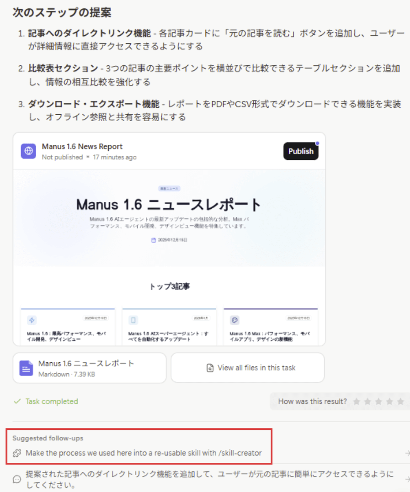Image resolution: width=410 pixels, height=492 pixels.
Task: Open View all files in this task
Action: pos(248,368)
